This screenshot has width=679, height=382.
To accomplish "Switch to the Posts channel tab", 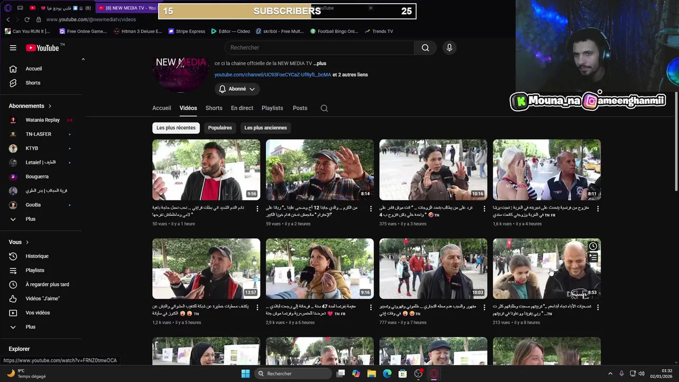I will pyautogui.click(x=300, y=108).
